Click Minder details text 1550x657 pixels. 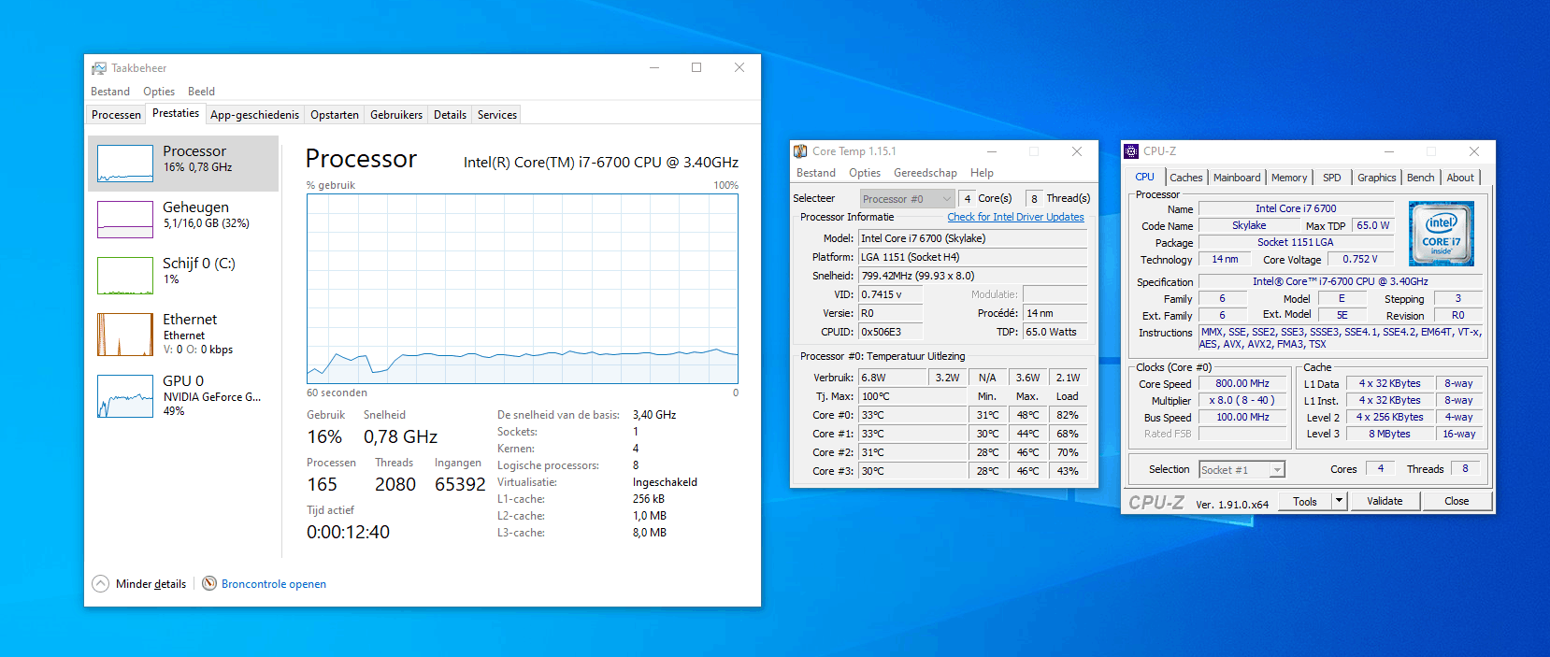(x=151, y=584)
